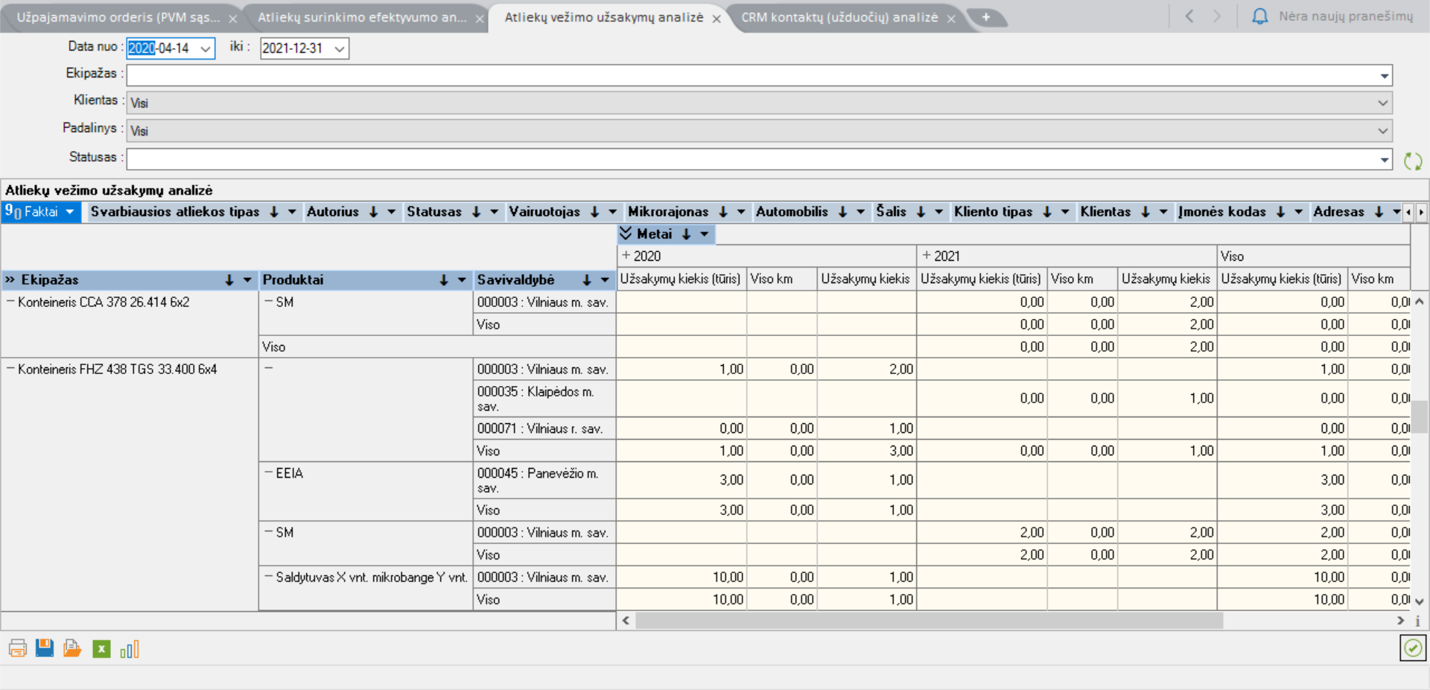Open notifications via the bell icon
Screen dimensions: 1430x690
[x=1259, y=16]
